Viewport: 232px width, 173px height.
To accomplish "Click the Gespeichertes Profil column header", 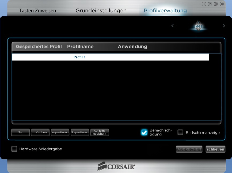I will 39,47.
